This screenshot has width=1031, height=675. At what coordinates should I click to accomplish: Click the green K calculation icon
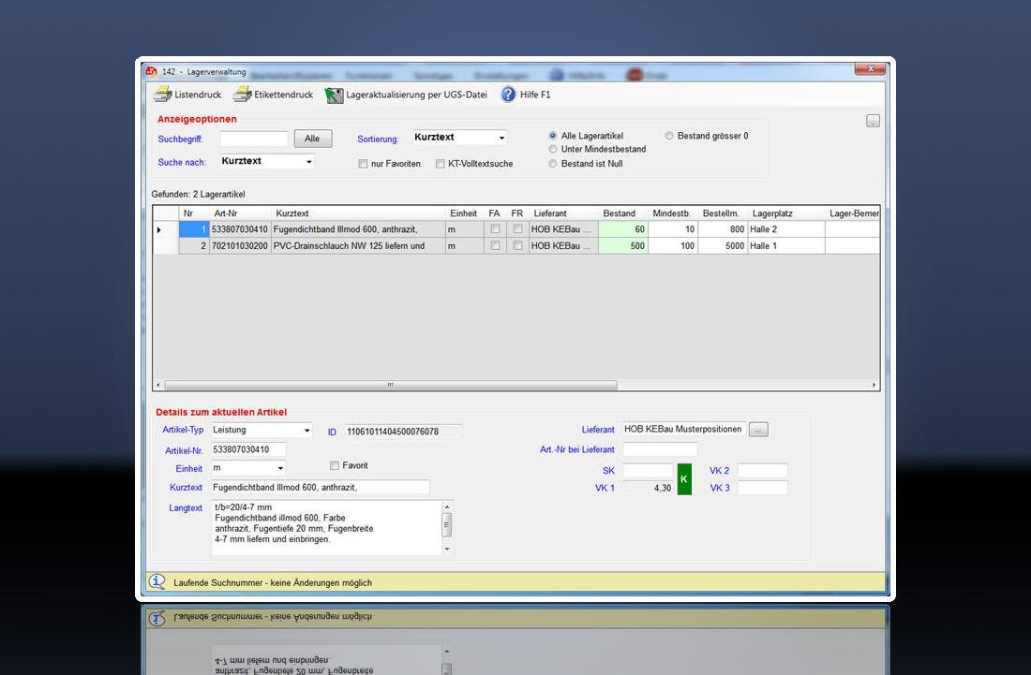tap(683, 479)
